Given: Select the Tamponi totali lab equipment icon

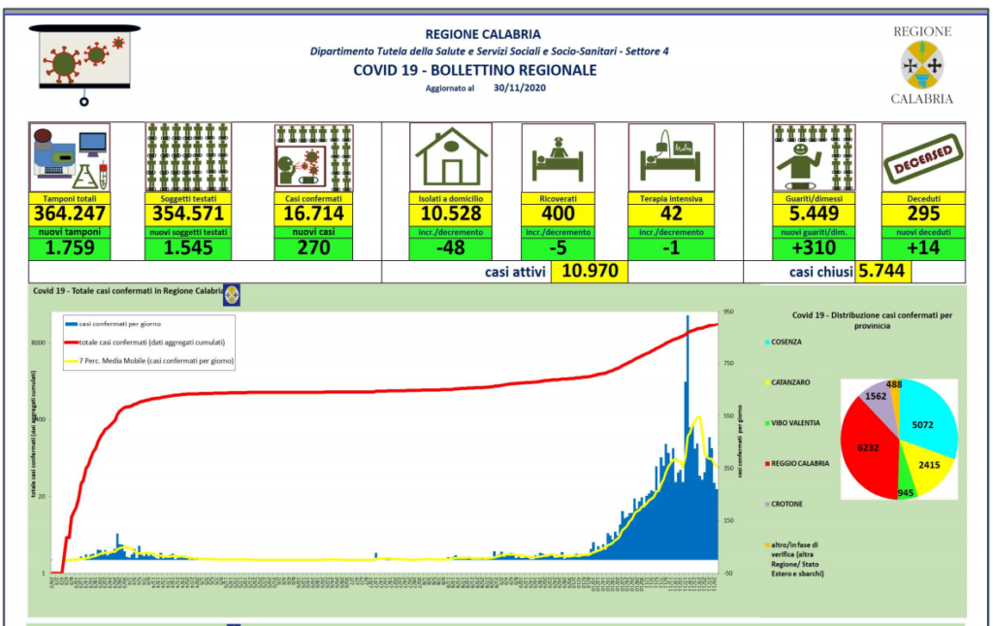Looking at the screenshot, I should pyautogui.click(x=69, y=157).
